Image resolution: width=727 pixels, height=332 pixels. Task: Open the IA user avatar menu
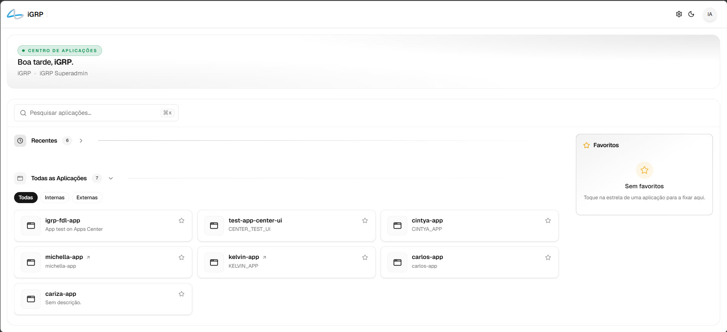pos(709,14)
